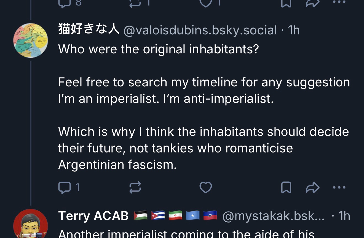This screenshot has height=238, width=364.
Task: Click the 1h timestamp on Terry ACAB post
Action: [x=344, y=216]
